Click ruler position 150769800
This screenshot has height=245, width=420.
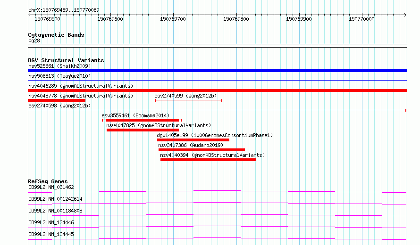[x=236, y=19]
